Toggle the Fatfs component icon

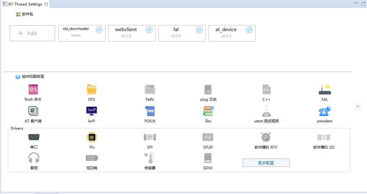150,90
